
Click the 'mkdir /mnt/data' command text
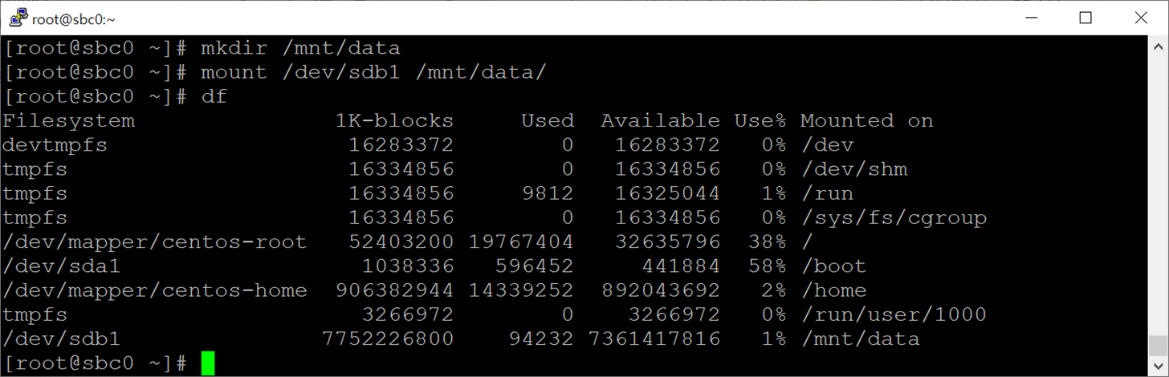tap(300, 48)
